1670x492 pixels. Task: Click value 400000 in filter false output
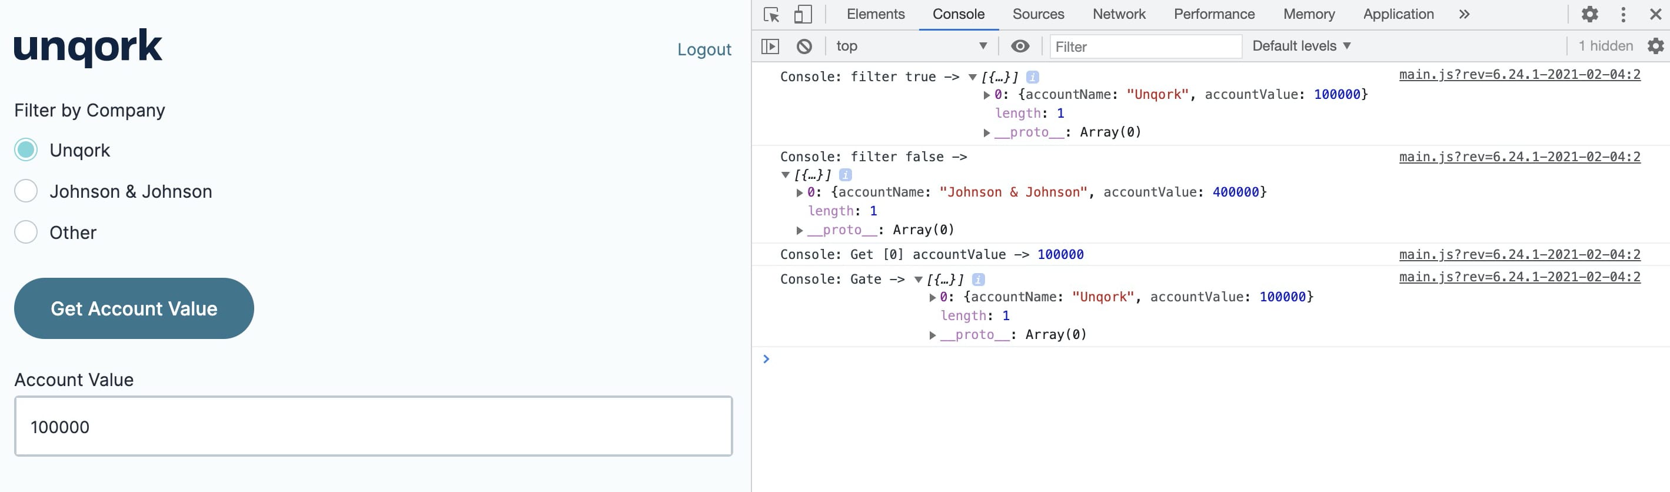[x=1236, y=192]
